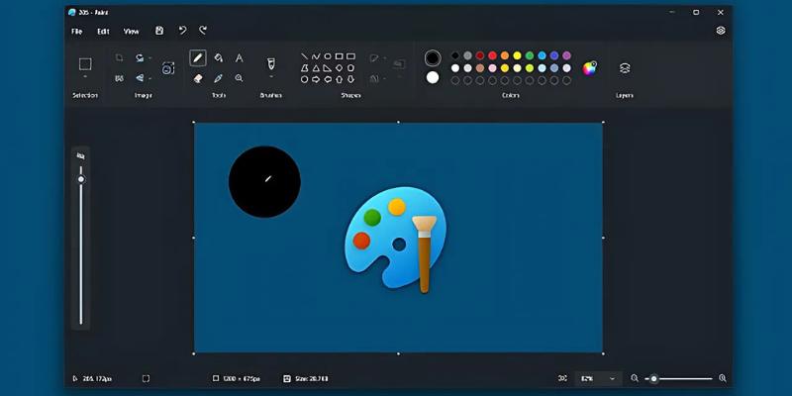This screenshot has height=396, width=792.
Task: Open the Layers panel
Action: point(625,68)
